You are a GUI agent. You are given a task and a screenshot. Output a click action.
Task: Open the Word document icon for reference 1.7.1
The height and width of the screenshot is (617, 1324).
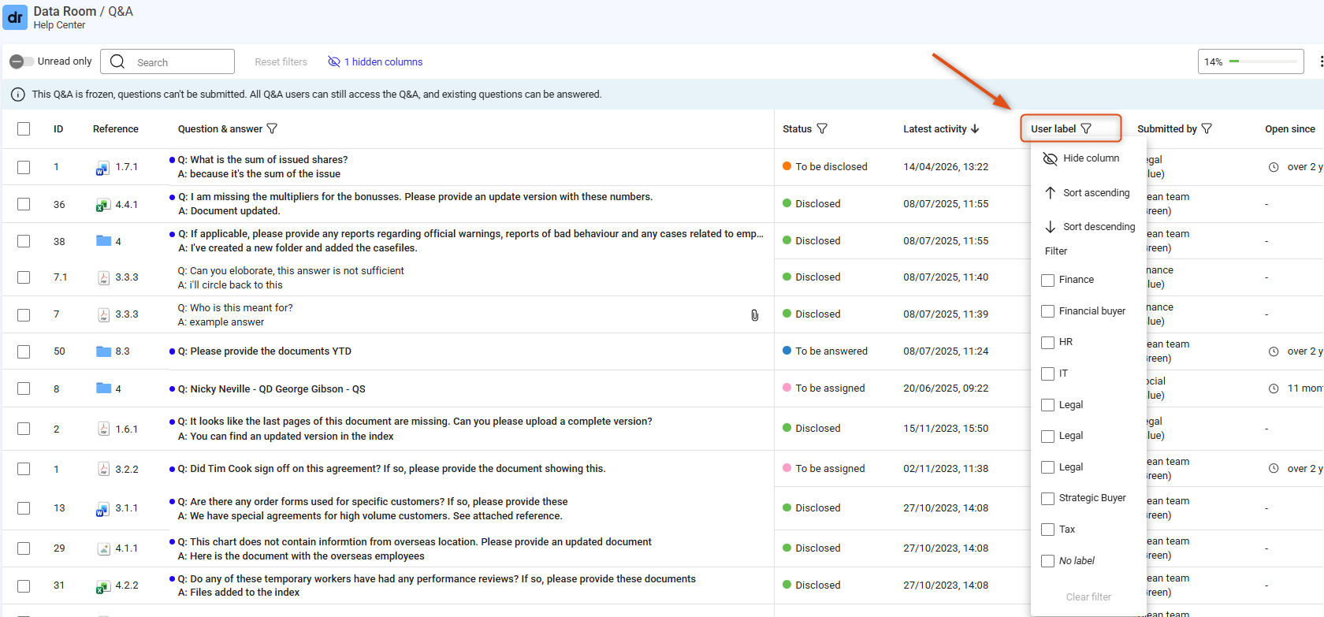pyautogui.click(x=103, y=168)
